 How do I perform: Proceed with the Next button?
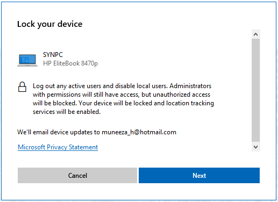pyautogui.click(x=199, y=175)
